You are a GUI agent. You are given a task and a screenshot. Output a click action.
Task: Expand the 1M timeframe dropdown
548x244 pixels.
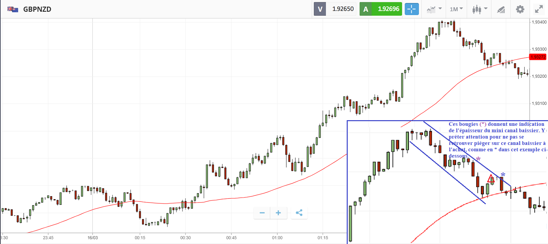(456, 9)
